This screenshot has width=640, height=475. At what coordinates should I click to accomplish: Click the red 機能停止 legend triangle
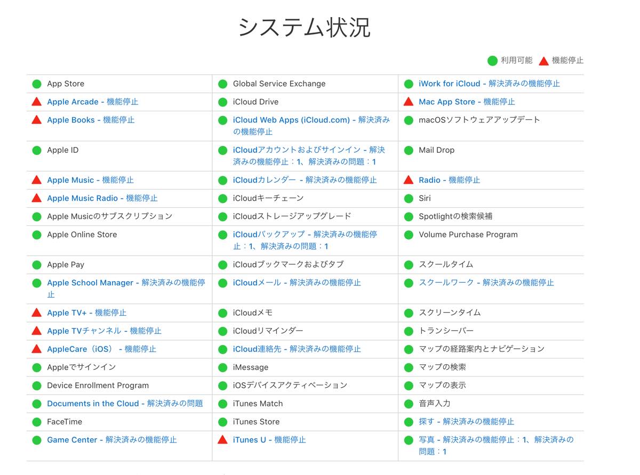tap(543, 61)
